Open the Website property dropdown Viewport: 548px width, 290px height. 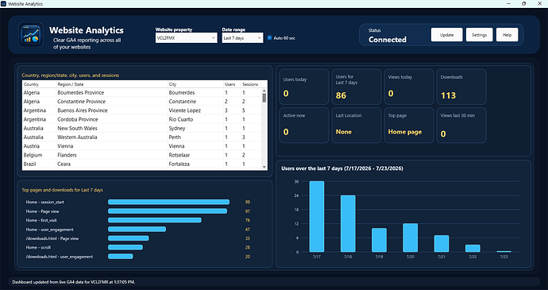[x=187, y=38]
